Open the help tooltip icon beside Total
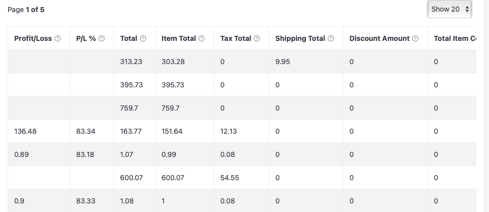The width and height of the screenshot is (489, 212). (143, 38)
